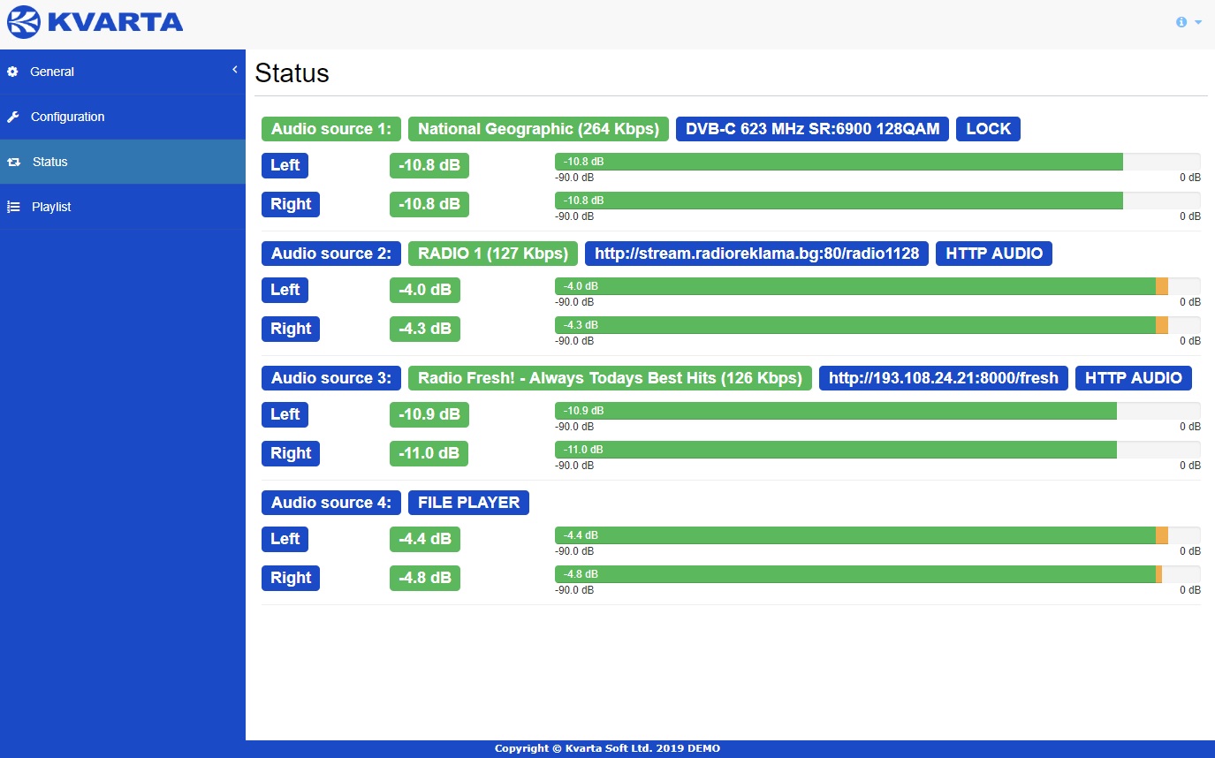Click the HTTP AUDIO badge of source 2
Image resolution: width=1215 pixels, height=758 pixels.
[x=994, y=254]
